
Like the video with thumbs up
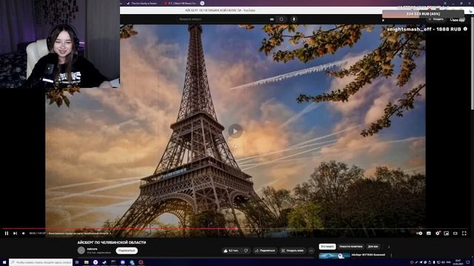pyautogui.click(x=232, y=250)
